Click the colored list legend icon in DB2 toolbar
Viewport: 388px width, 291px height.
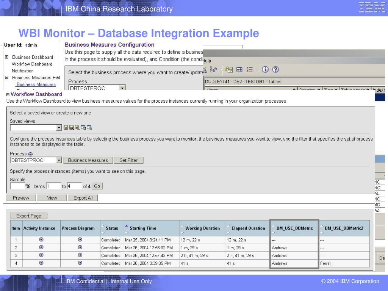pyautogui.click(x=250, y=70)
